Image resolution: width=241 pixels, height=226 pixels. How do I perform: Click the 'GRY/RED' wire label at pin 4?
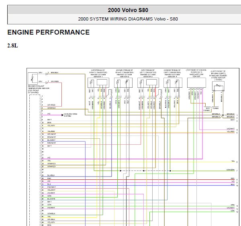[51, 105]
